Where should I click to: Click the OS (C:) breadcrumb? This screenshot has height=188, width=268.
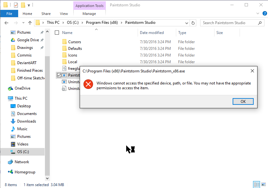pyautogui.click(x=73, y=23)
